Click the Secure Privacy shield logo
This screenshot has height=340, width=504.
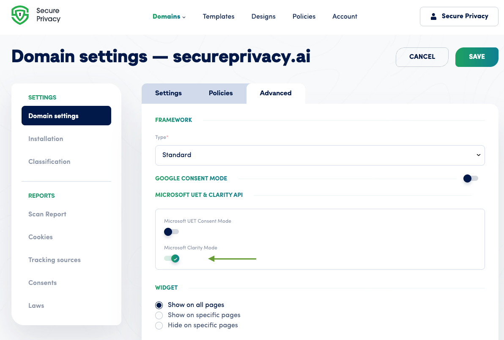tap(20, 15)
